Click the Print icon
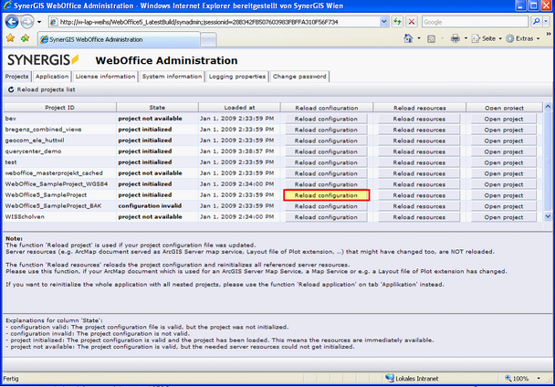 [x=456, y=38]
